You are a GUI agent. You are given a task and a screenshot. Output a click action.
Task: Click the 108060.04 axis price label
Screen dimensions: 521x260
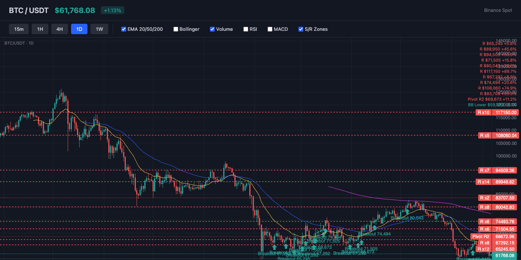point(505,135)
